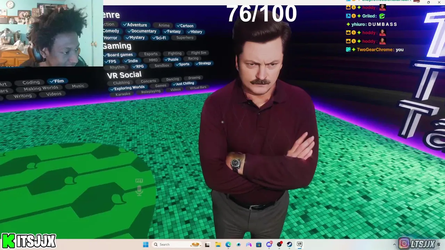This screenshot has height=250, width=445.
Task: Show hidden system tray icons
Action: [x=394, y=244]
